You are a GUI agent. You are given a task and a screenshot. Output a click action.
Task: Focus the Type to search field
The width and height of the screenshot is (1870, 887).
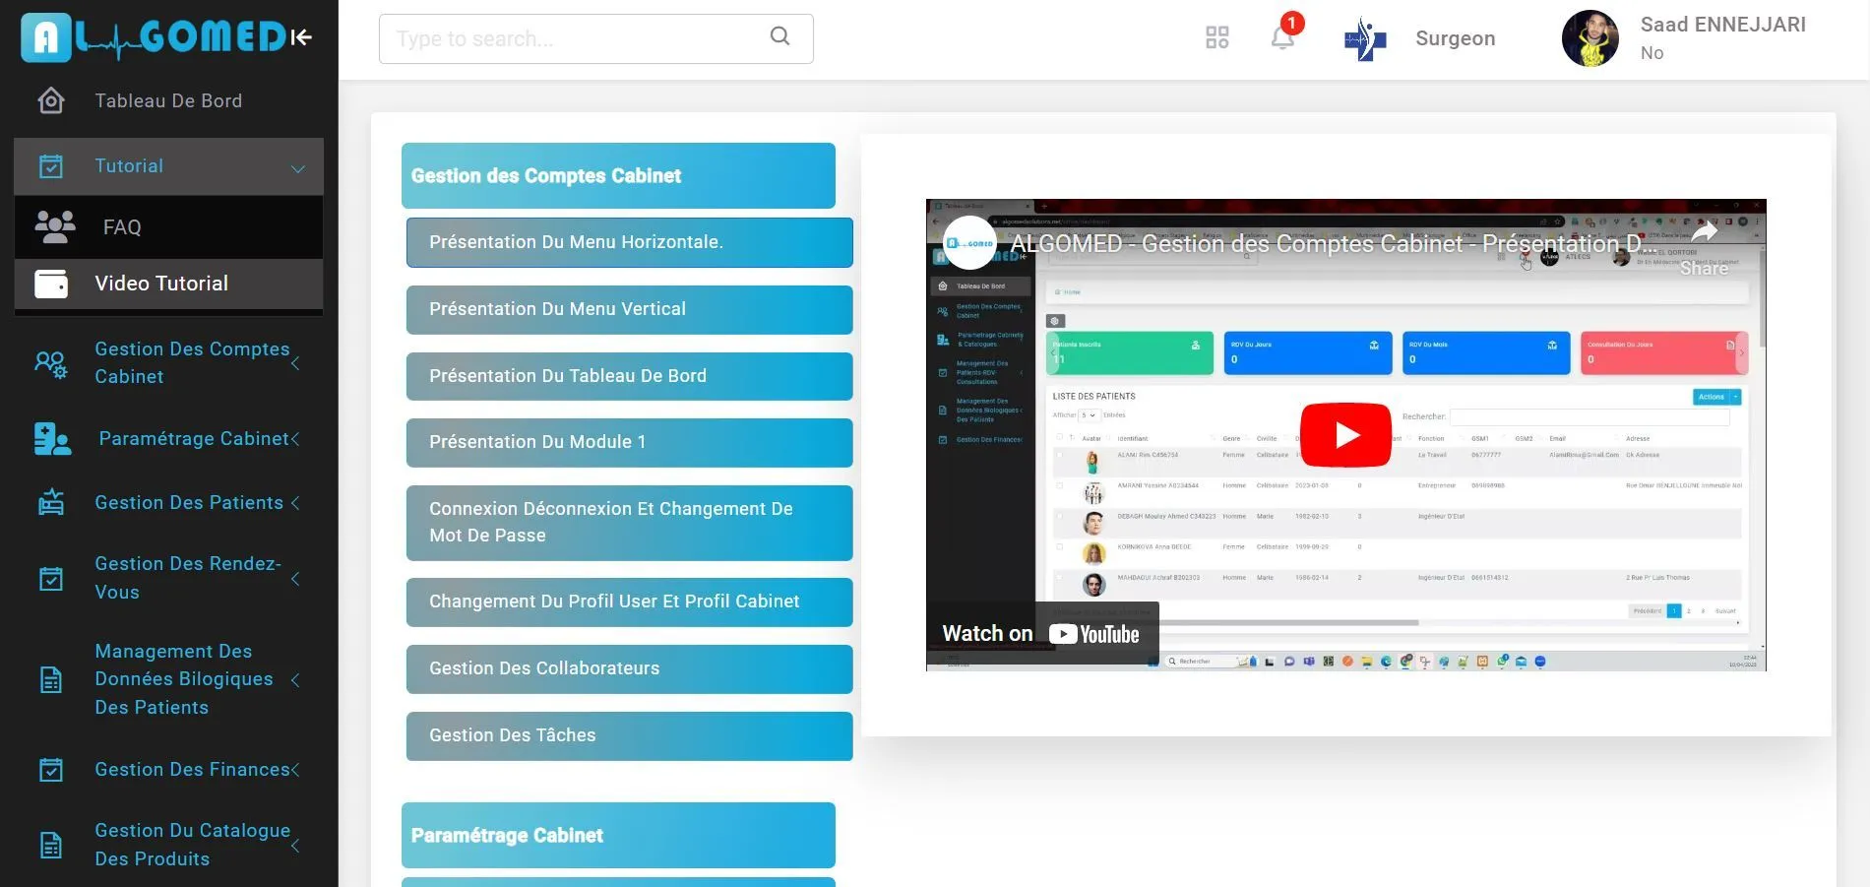click(576, 39)
